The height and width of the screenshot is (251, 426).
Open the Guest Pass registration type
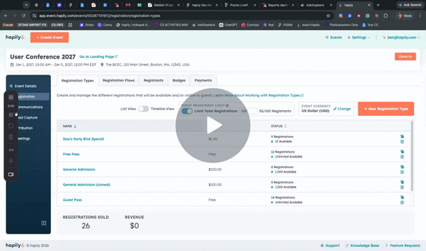[72, 199]
